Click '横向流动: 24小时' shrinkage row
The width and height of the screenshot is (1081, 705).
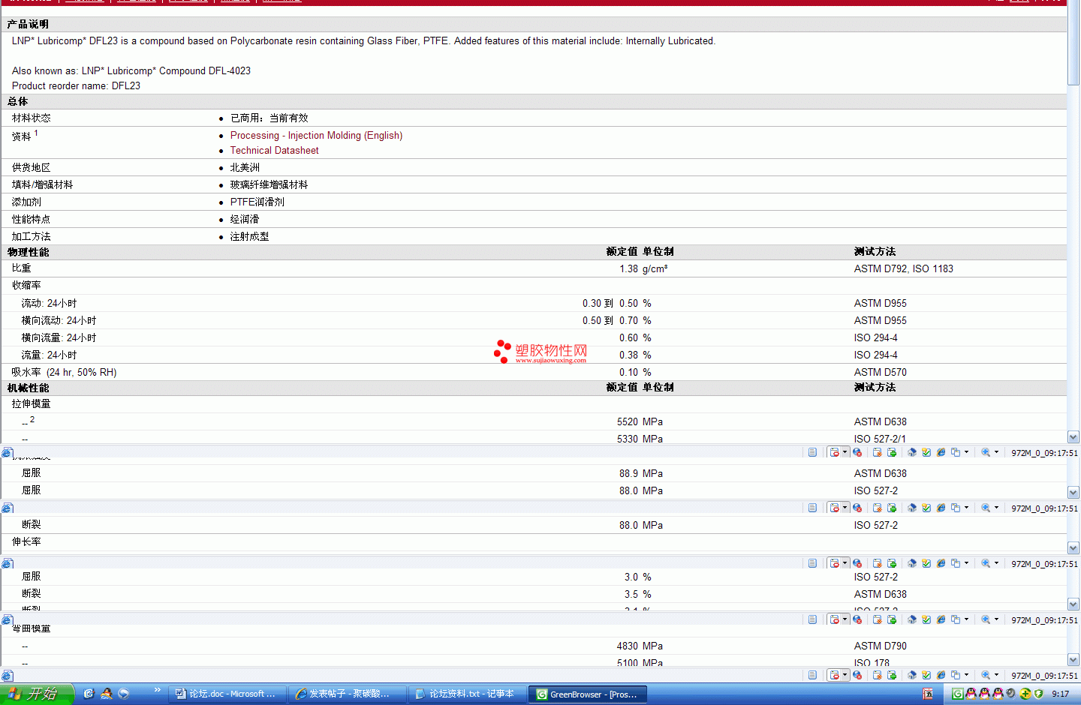59,320
